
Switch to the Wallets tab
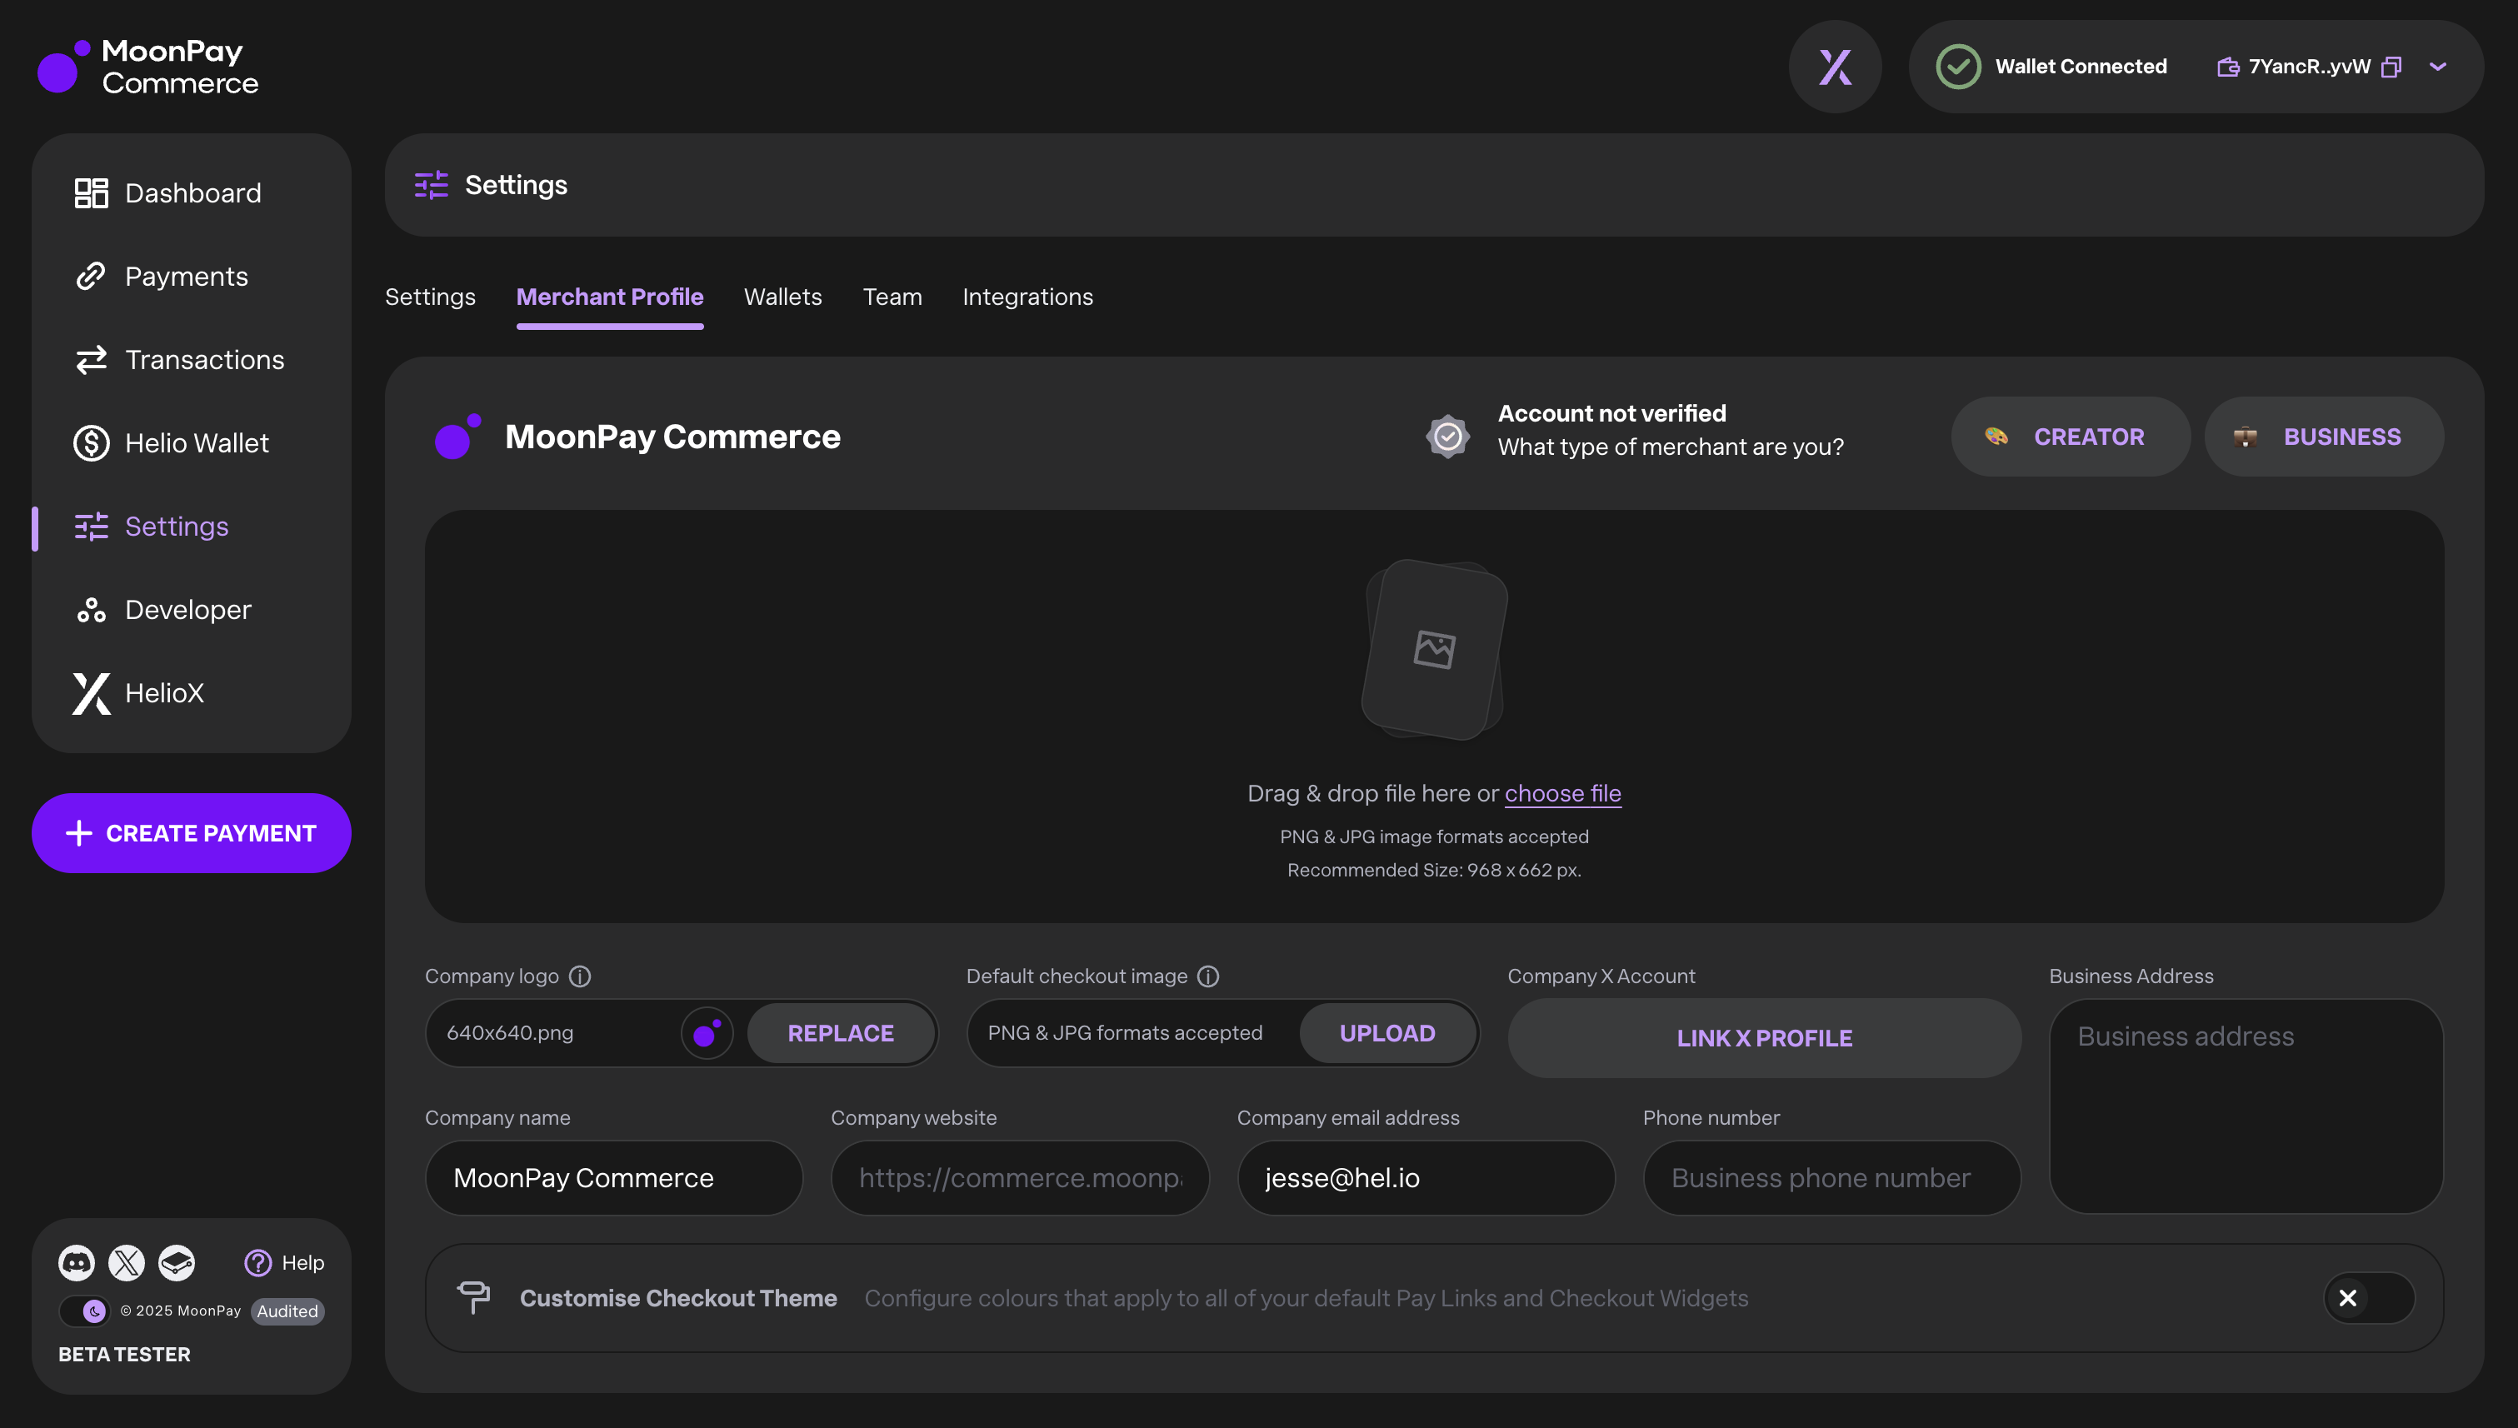tap(782, 297)
